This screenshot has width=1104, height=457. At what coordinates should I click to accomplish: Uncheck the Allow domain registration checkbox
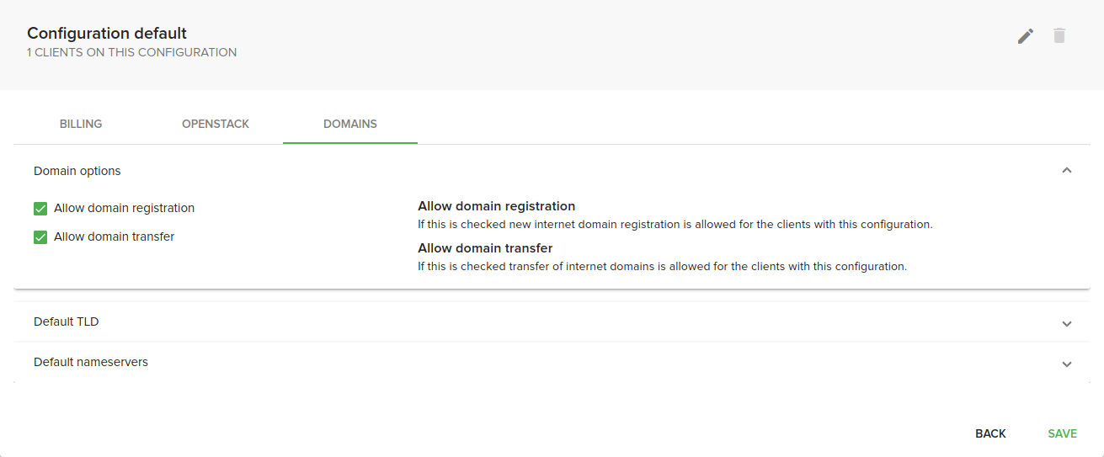point(40,209)
